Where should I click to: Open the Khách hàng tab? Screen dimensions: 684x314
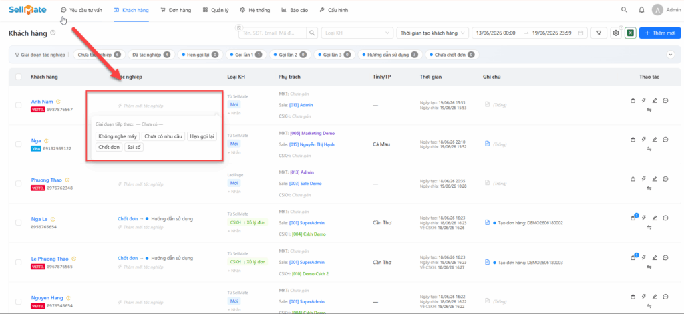pyautogui.click(x=131, y=10)
